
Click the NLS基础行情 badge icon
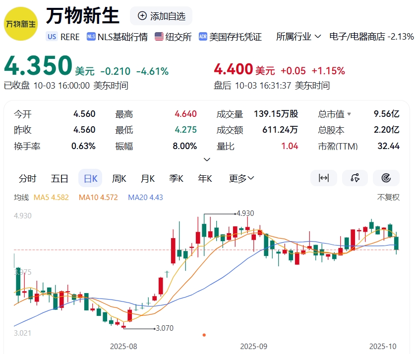(x=91, y=37)
